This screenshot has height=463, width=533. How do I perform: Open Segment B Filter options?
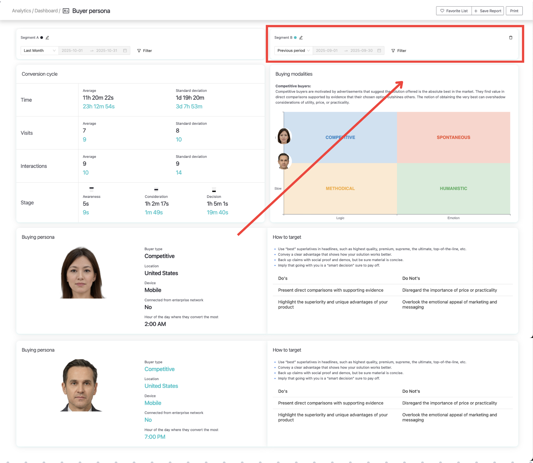[x=399, y=51]
